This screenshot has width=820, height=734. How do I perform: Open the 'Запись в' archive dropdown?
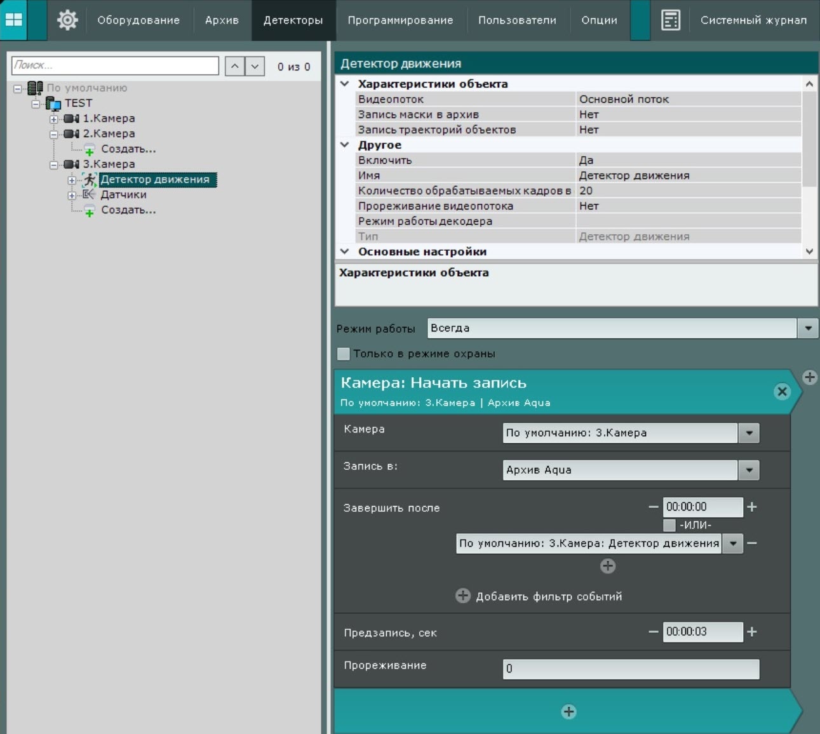tap(749, 470)
